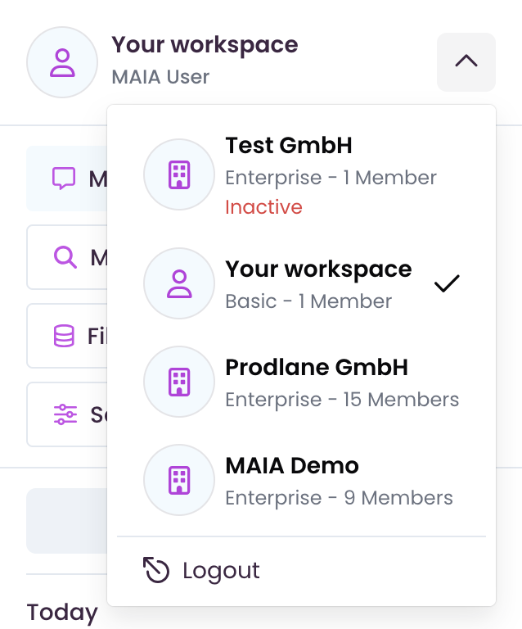Select the Test GmbH workspace name

[289, 146]
